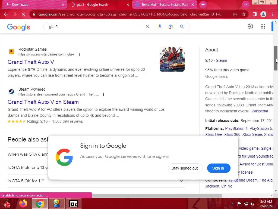Show hidden system tray icons arrow
The width and height of the screenshot is (278, 209).
(x=233, y=204)
